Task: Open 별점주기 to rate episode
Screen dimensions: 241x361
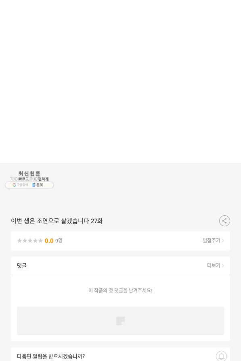Action: point(212,240)
